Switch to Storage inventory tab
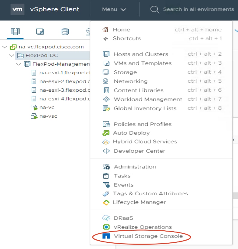The width and height of the screenshot is (238, 249). tap(65, 32)
